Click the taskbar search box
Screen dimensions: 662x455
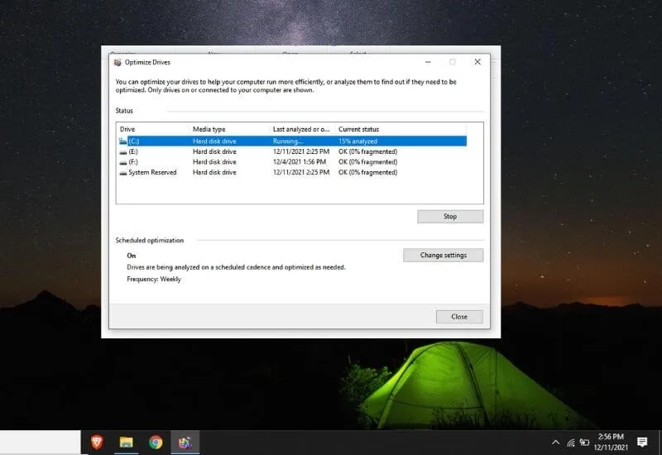click(40, 443)
